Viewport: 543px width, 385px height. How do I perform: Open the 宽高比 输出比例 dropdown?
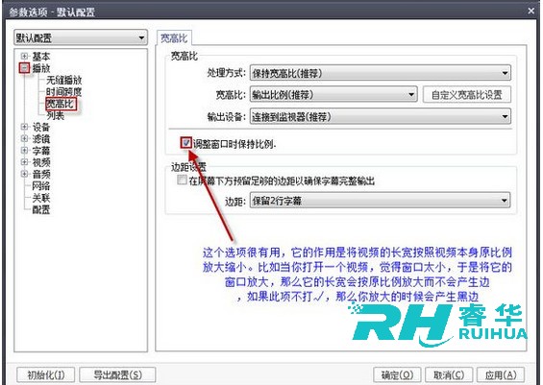coord(333,94)
